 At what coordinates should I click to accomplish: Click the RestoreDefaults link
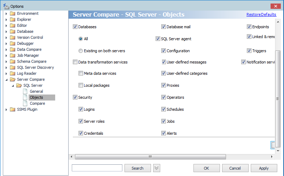261,14
